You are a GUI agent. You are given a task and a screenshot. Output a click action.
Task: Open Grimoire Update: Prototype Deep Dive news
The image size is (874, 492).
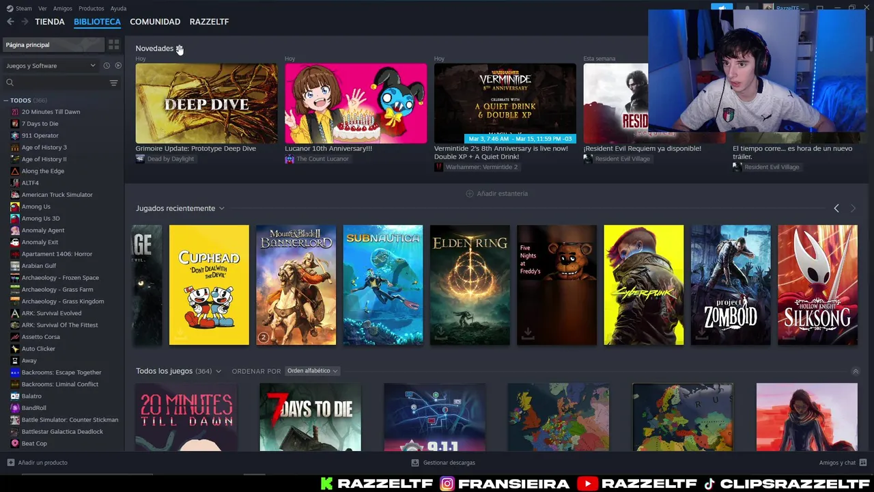pyautogui.click(x=195, y=148)
